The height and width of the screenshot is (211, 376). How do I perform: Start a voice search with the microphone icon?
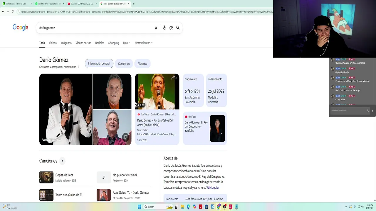tap(164, 28)
